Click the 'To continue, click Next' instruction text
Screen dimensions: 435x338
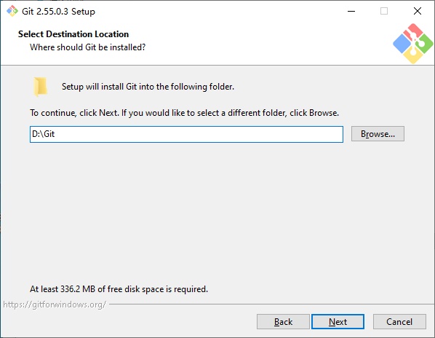185,113
